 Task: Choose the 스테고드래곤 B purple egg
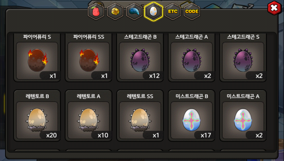(140, 61)
